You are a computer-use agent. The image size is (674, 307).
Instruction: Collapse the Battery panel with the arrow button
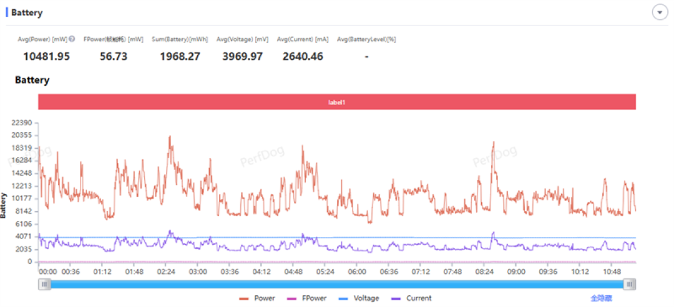pos(660,12)
